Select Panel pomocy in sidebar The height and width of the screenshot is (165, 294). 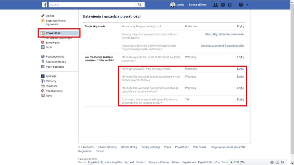(54, 91)
